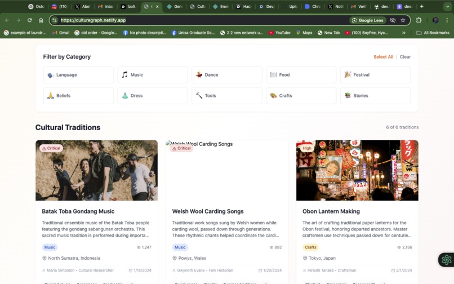Open the Obon Lantern Making title
Image resolution: width=454 pixels, height=284 pixels.
point(331,211)
